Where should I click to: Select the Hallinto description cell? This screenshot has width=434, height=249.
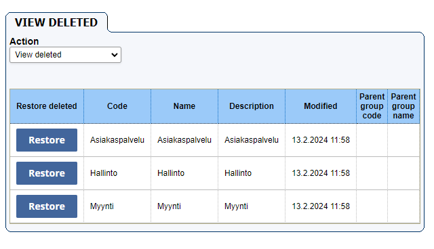[x=252, y=173]
